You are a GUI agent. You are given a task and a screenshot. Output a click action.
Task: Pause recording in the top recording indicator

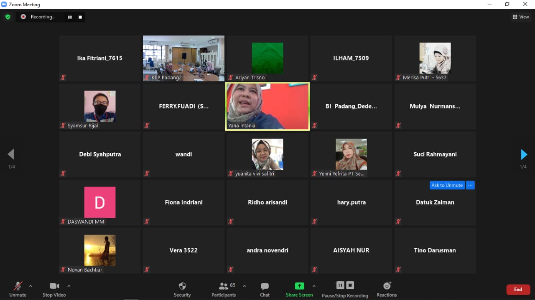70,17
